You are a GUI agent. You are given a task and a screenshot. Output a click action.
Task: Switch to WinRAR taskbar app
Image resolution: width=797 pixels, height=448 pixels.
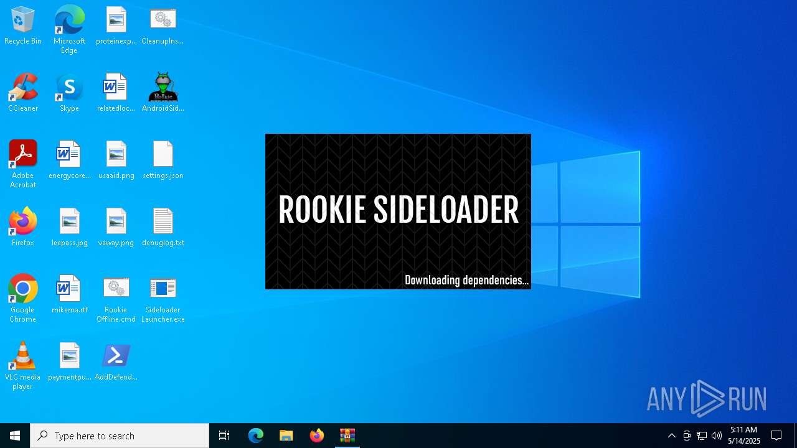[347, 436]
